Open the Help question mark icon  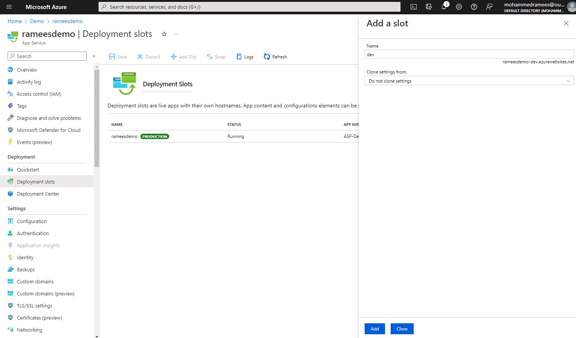click(x=474, y=7)
